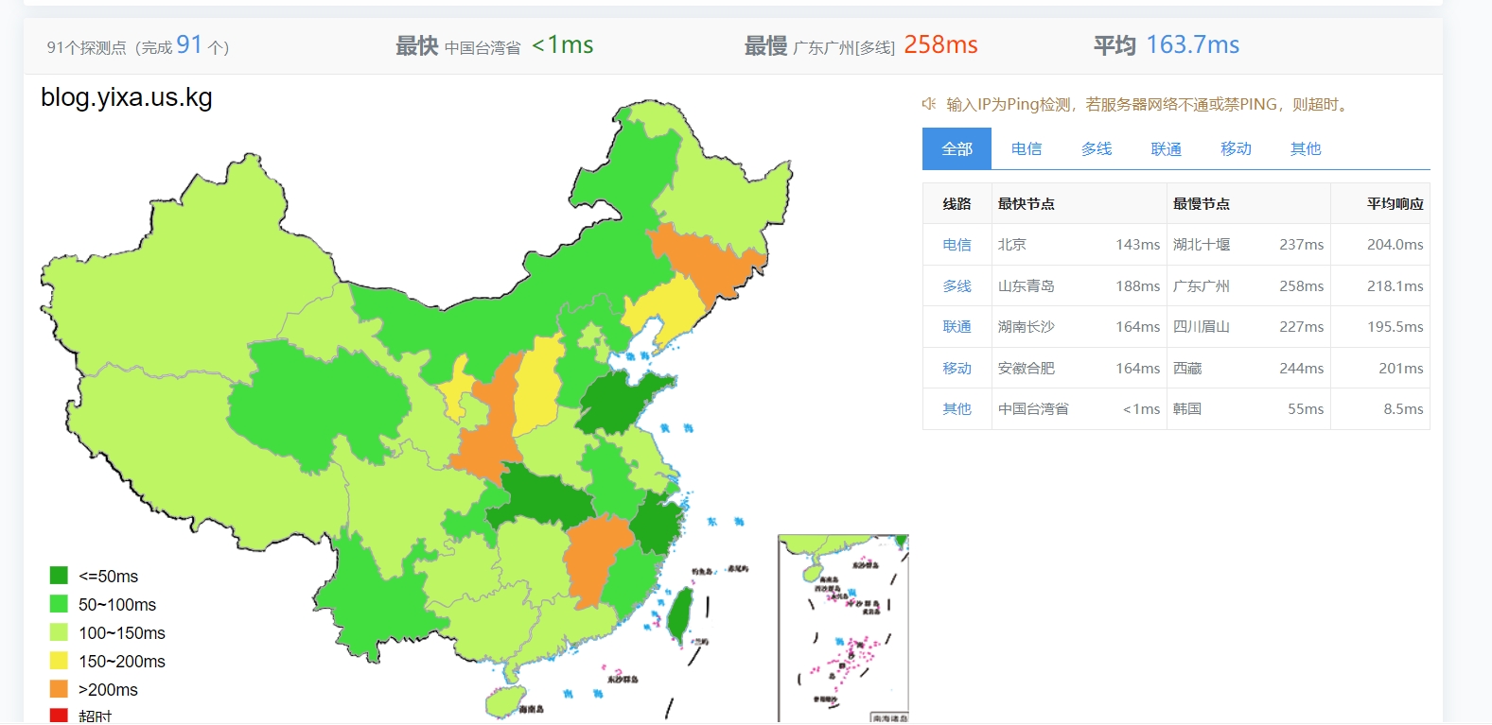Switch to the 联通 tab
This screenshot has height=725, width=1492.
1166,148
